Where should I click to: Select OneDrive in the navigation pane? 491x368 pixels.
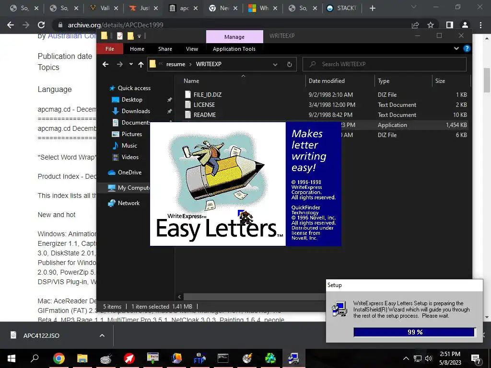coord(129,172)
